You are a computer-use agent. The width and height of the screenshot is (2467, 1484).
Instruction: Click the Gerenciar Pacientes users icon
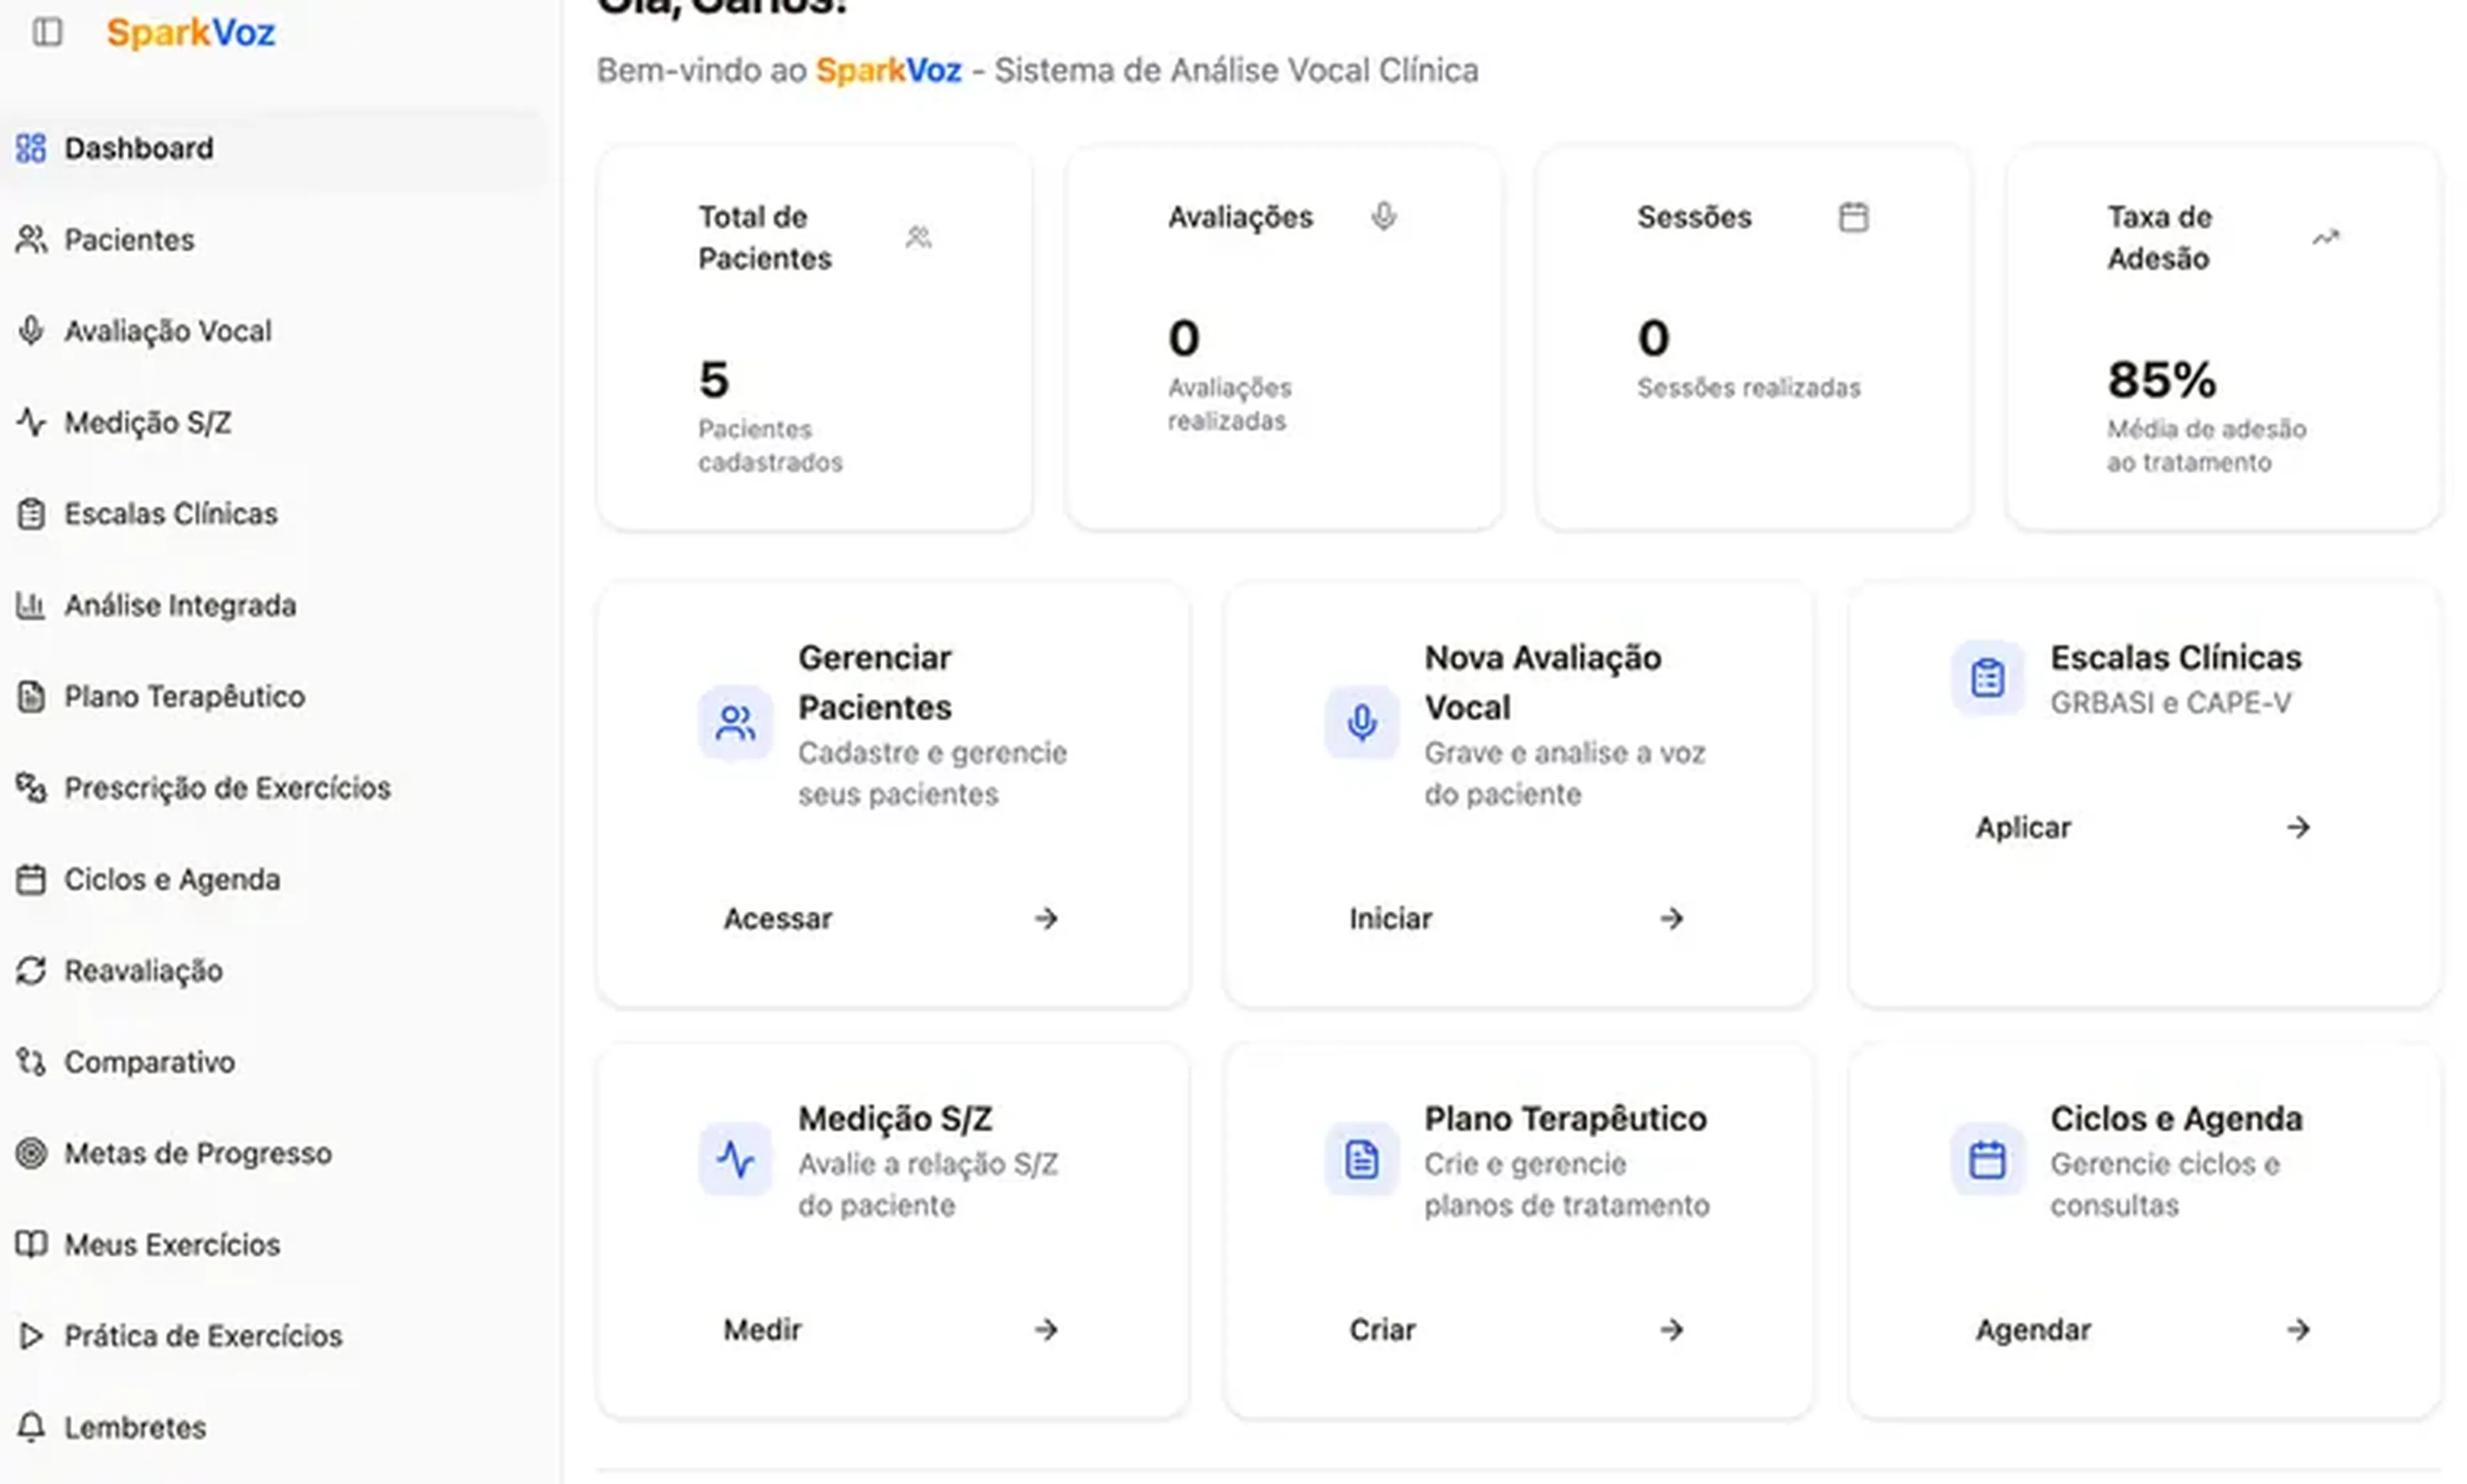pyautogui.click(x=735, y=723)
